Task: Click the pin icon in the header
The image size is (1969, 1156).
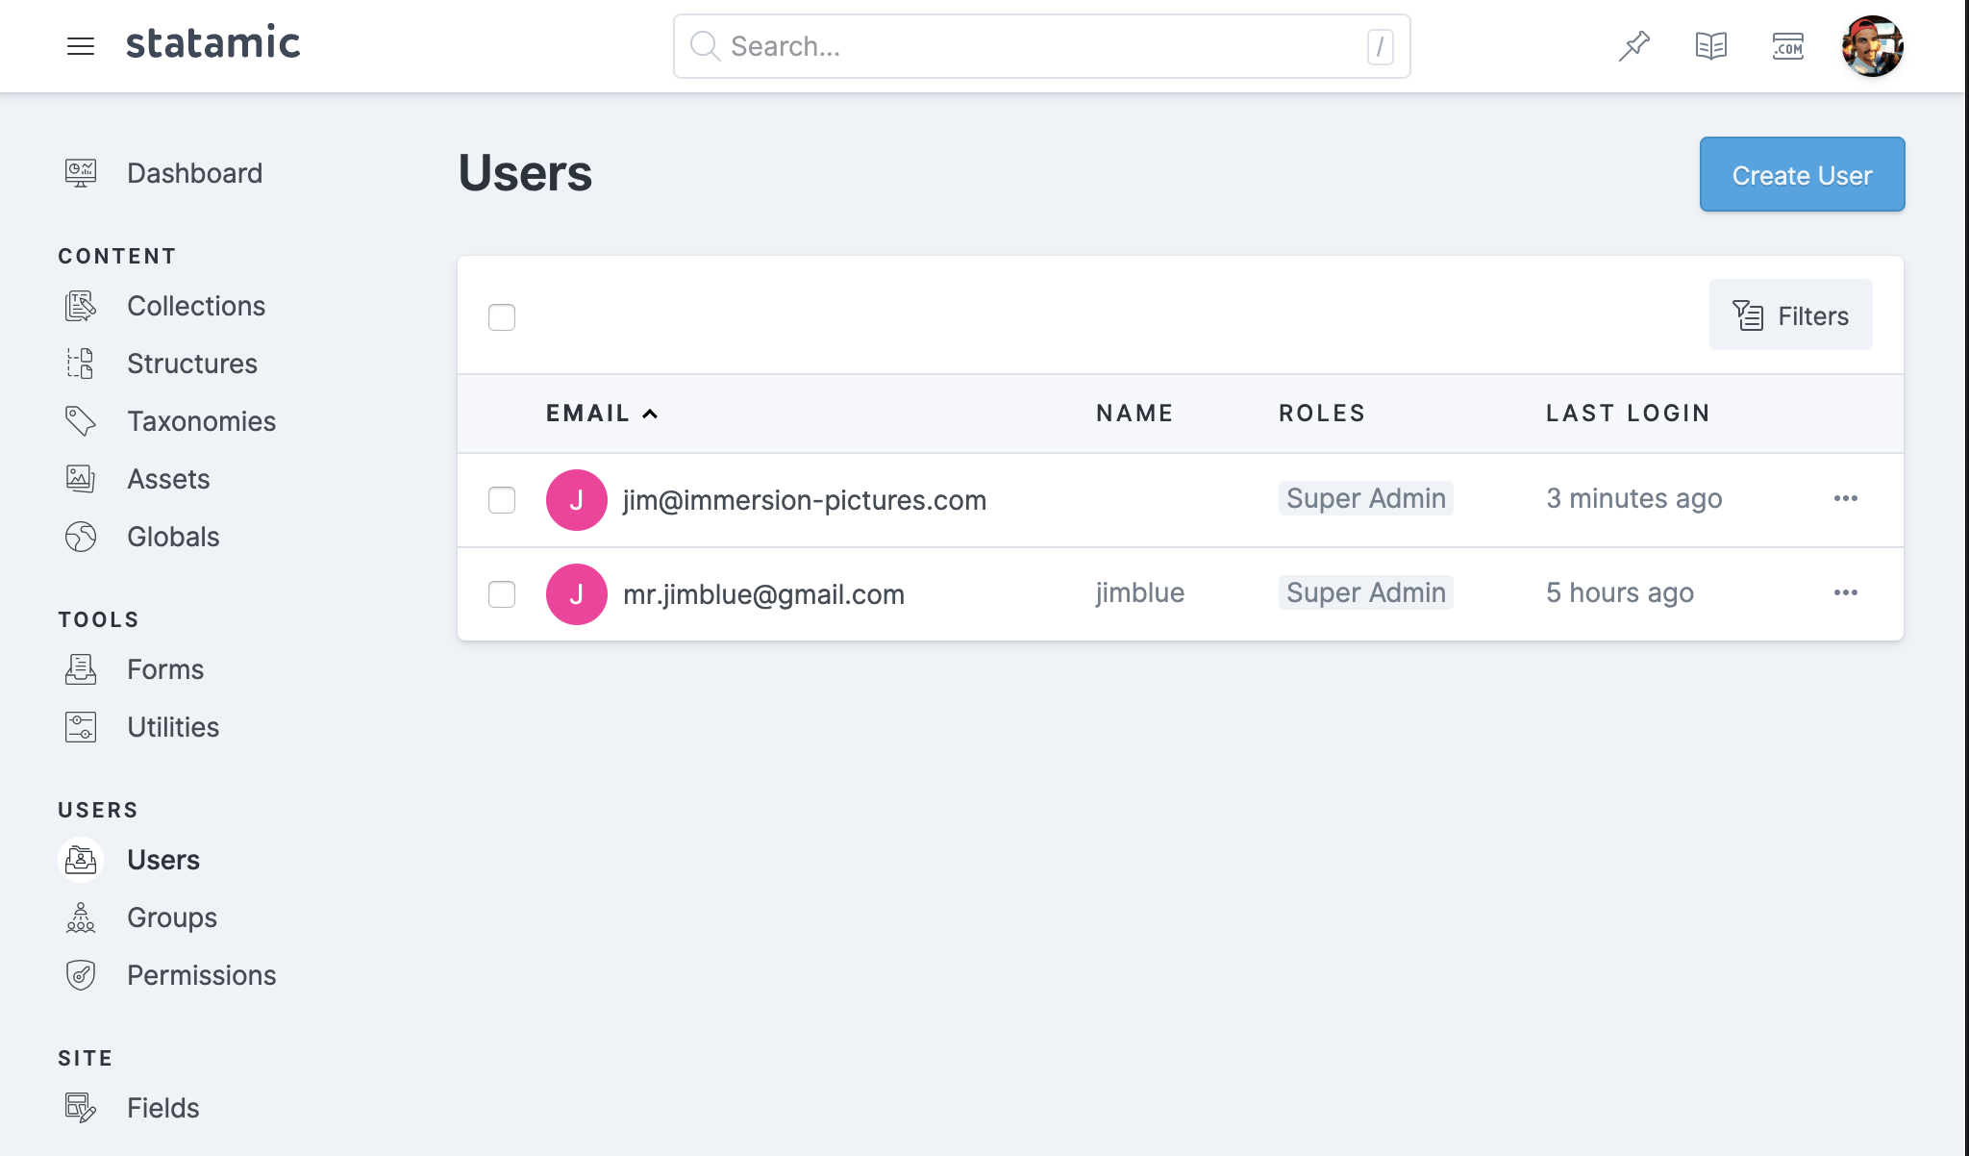Action: point(1633,45)
